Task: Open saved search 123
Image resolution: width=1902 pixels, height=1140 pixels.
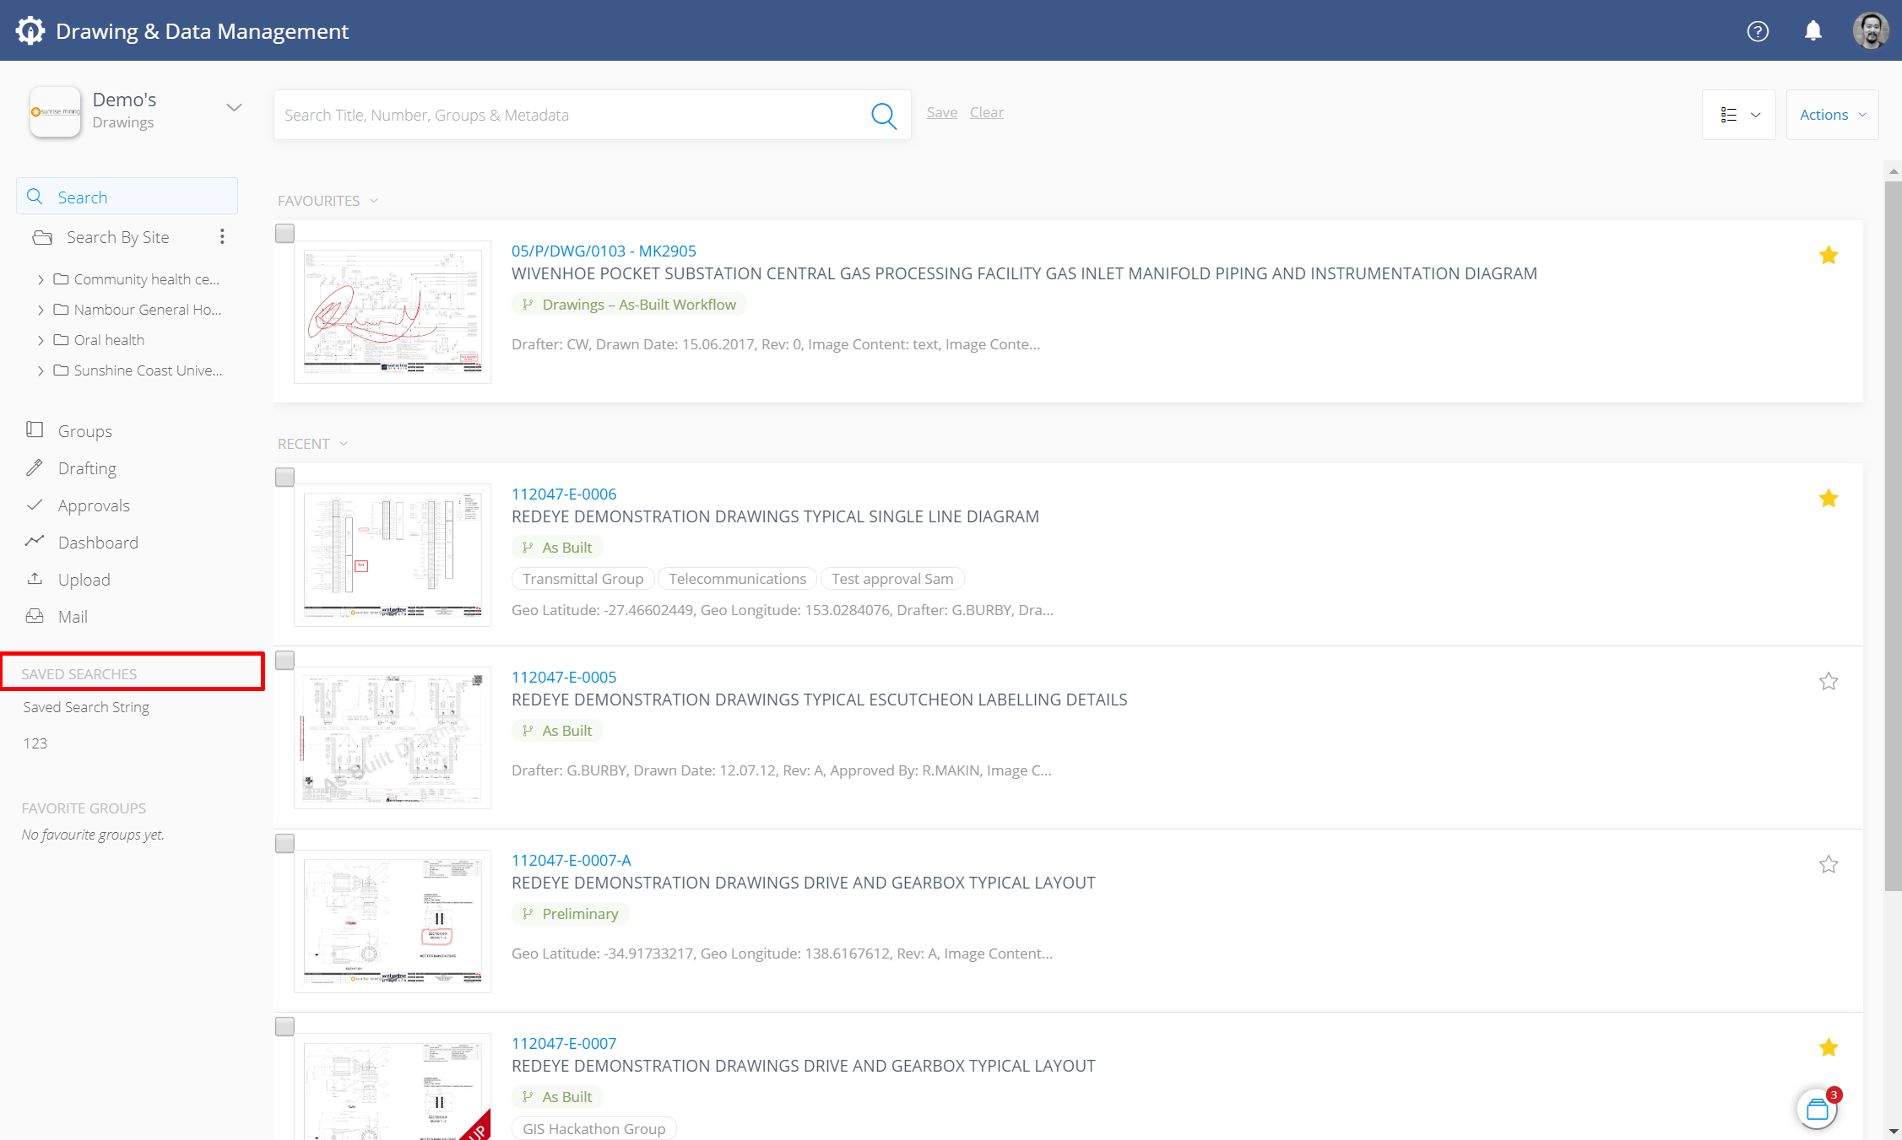Action: pos(35,743)
